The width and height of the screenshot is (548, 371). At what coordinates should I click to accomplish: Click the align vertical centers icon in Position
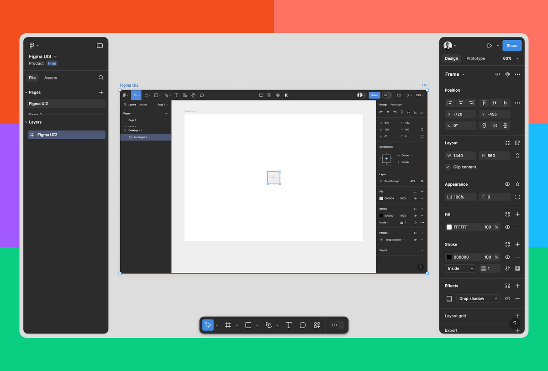[495, 103]
